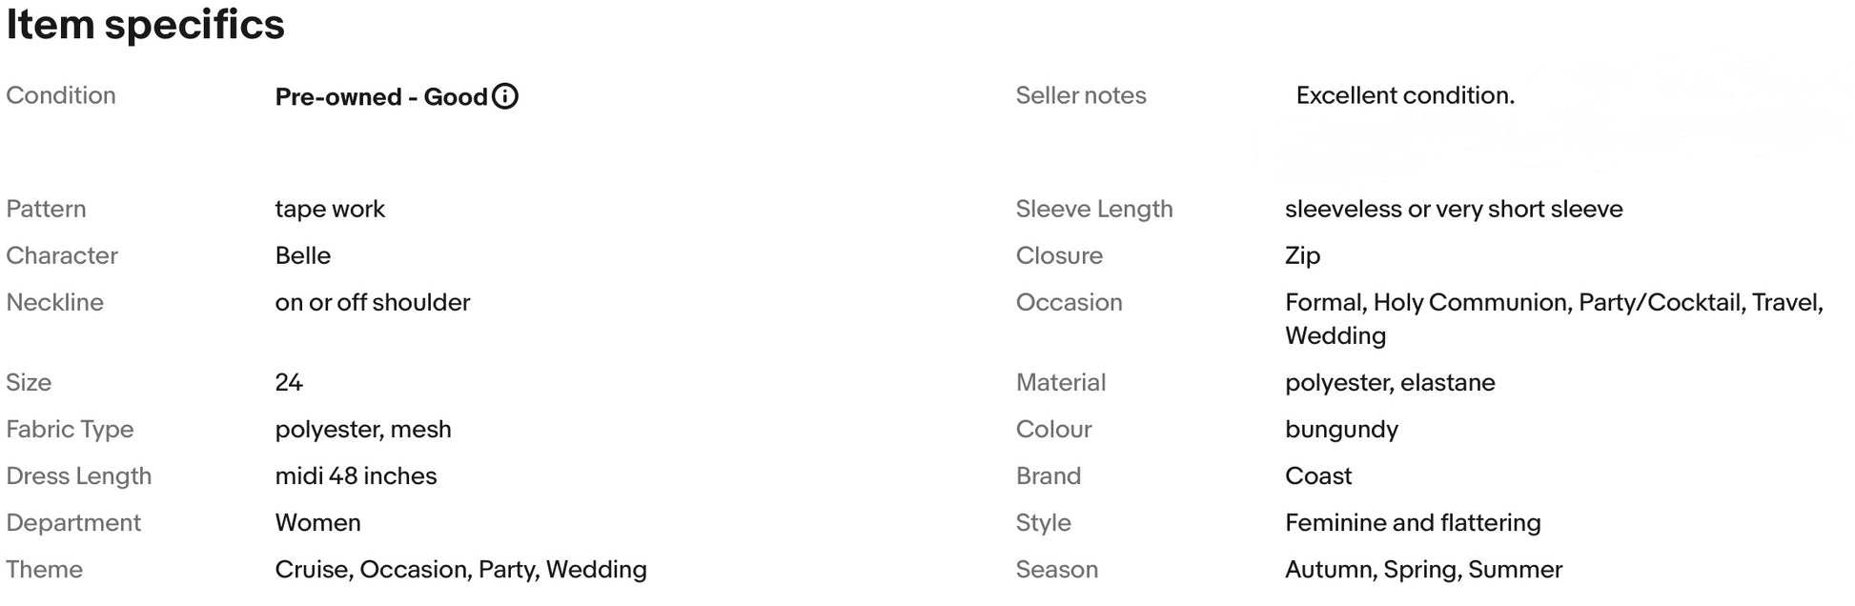
Task: Click the midi 48 inches value
Action: 356,475
